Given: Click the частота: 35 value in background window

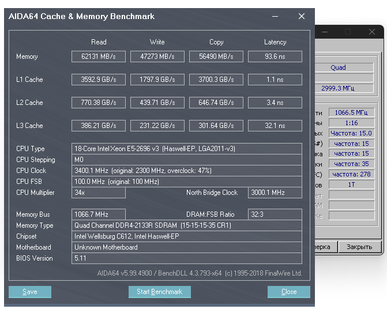Looking at the screenshot, I should (351, 164).
